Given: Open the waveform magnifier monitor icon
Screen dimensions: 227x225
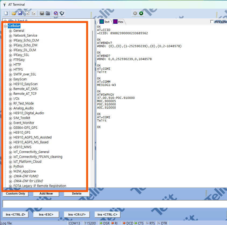Looking at the screenshot, I should click(56, 13).
